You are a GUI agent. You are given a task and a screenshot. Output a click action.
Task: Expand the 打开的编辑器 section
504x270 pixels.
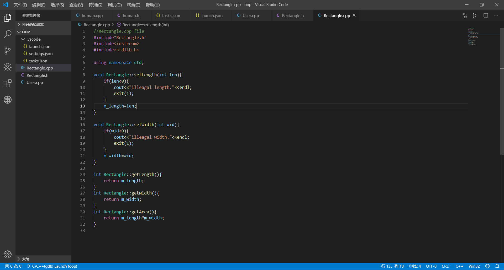33,25
